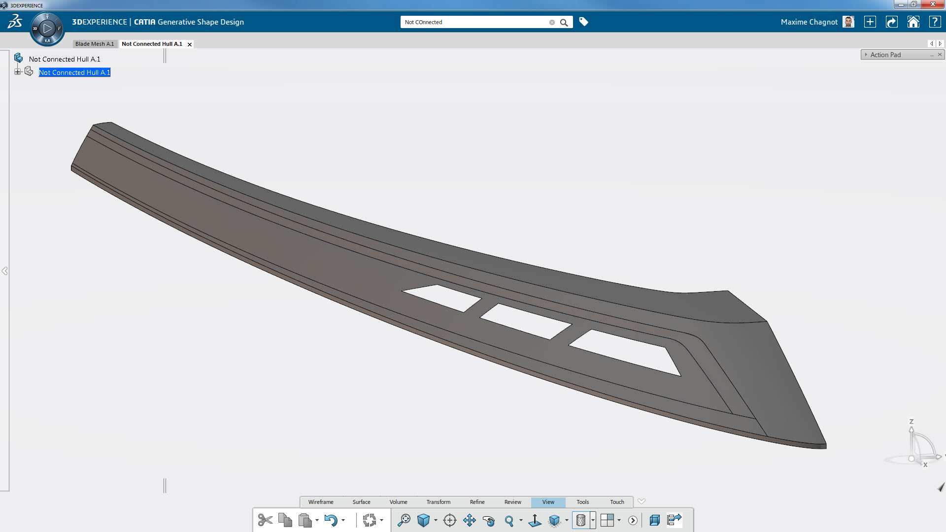
Task: Click Maxime Chagnot profile picture
Action: (x=848, y=22)
